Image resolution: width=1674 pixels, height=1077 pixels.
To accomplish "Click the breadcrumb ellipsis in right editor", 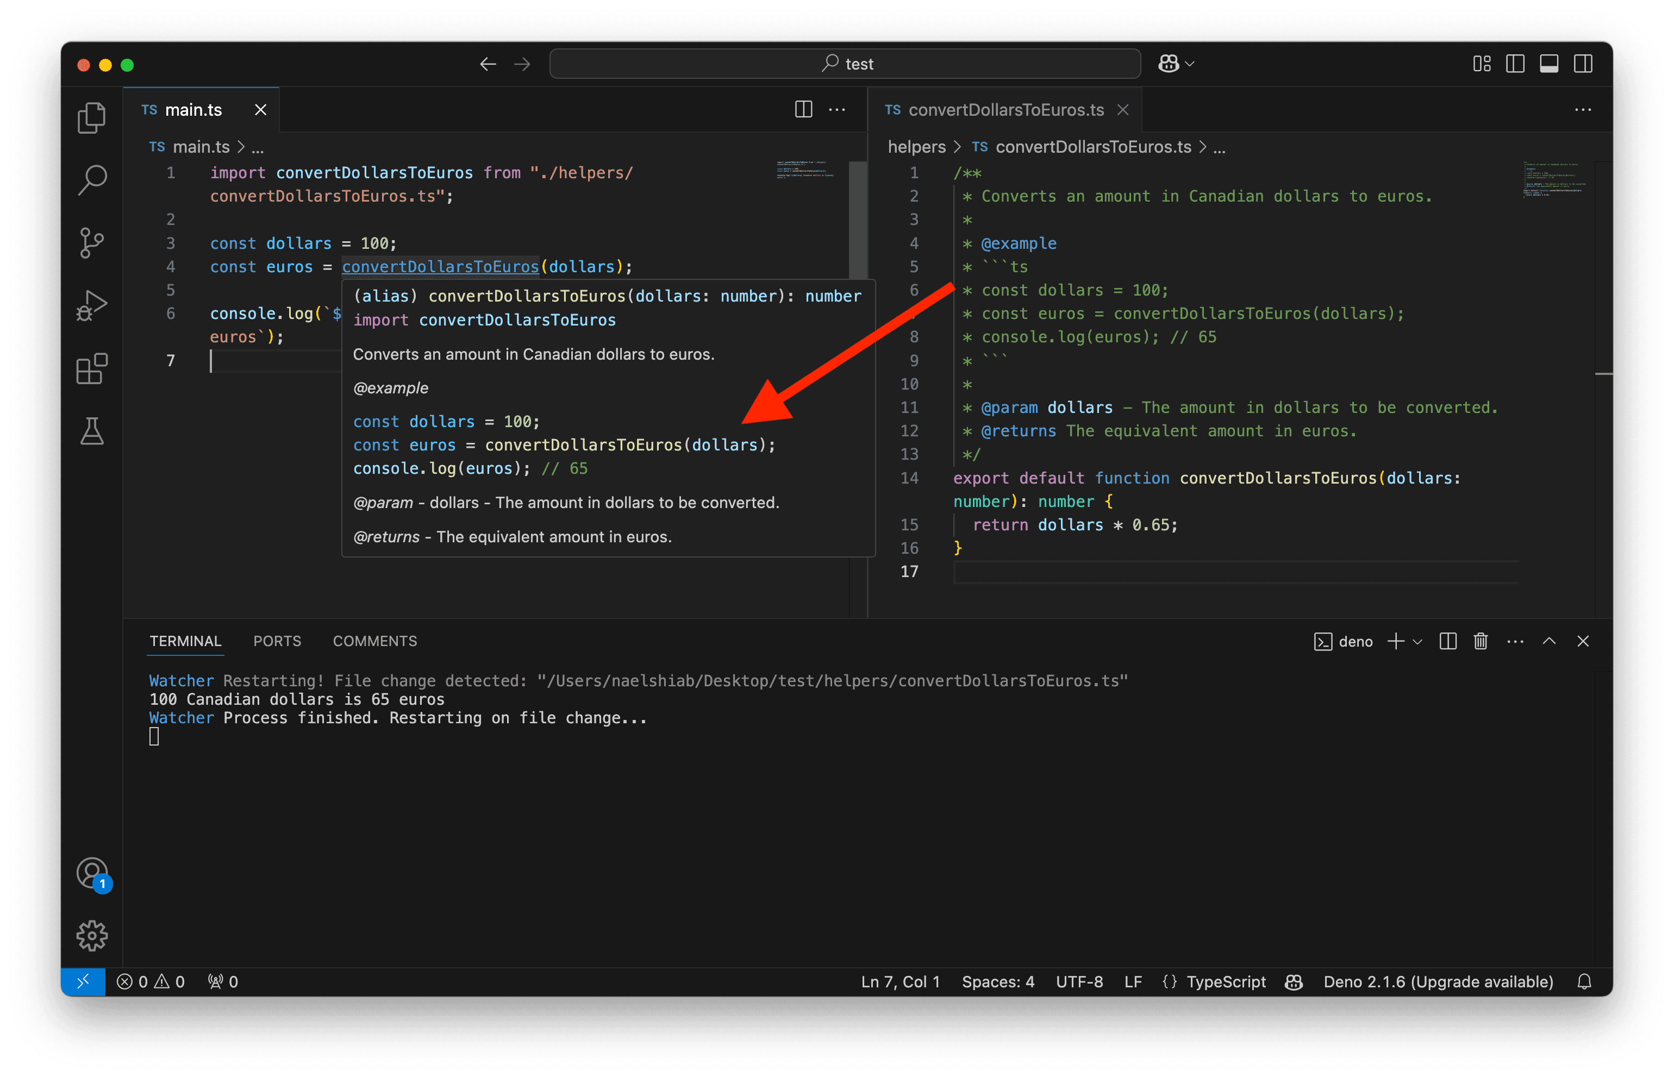I will (x=1219, y=148).
